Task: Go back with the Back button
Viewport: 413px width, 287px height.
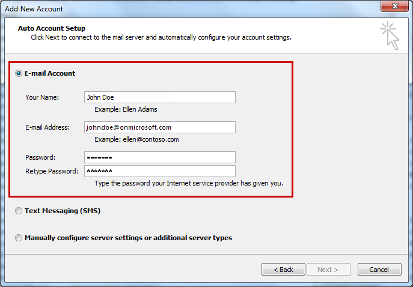Action: coord(283,270)
